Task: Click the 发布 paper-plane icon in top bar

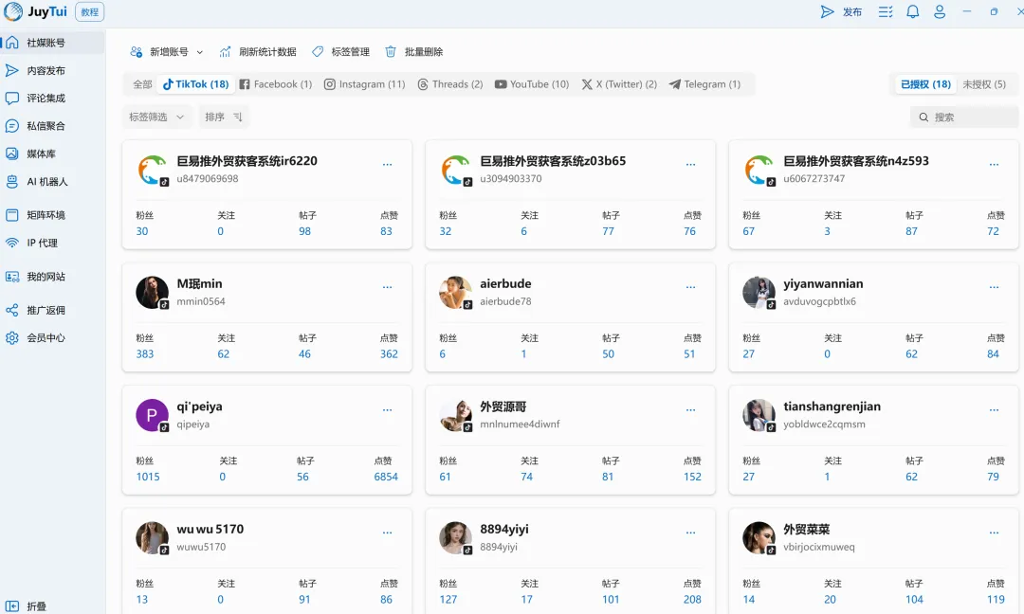Action: (826, 11)
